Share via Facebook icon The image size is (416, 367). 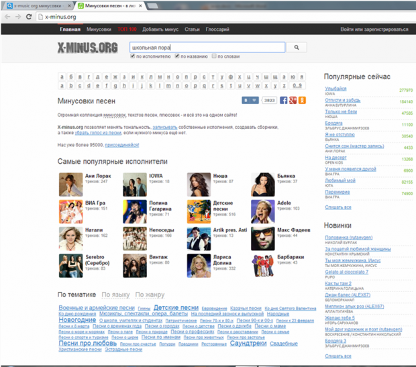(283, 101)
